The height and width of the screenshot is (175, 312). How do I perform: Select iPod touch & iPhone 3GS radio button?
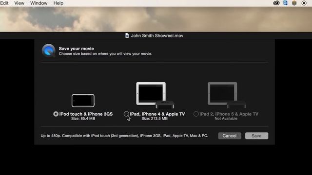coord(56,114)
